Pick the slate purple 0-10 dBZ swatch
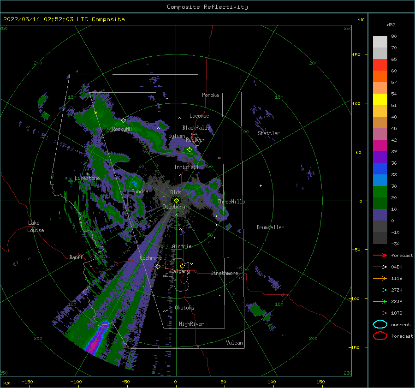415x388 pixels. pos(380,215)
